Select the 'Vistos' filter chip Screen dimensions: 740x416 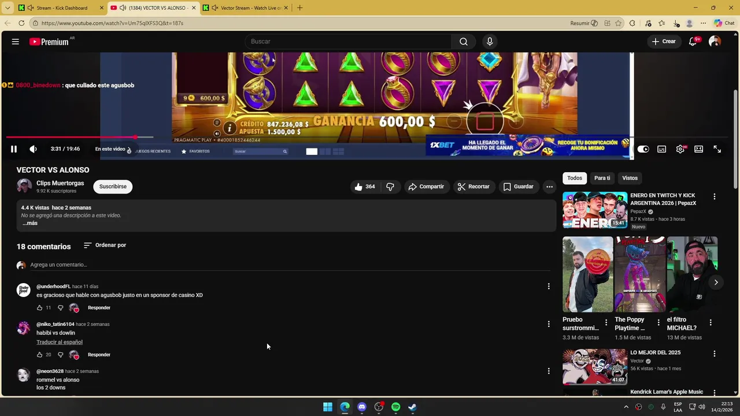[630, 178]
